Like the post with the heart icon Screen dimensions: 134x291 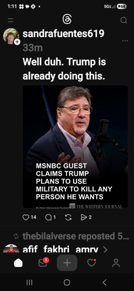(x=26, y=217)
